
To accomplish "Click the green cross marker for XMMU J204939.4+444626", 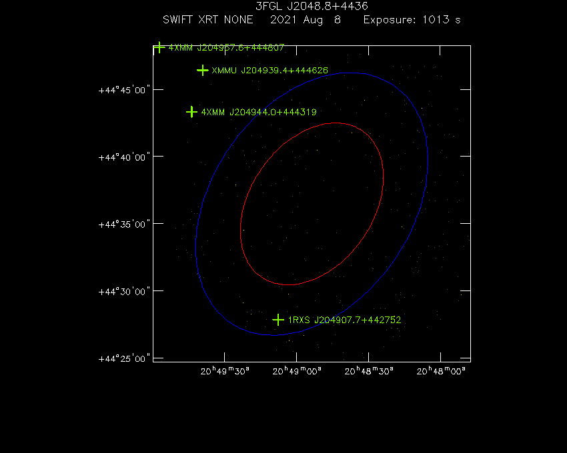I will tap(203, 70).
